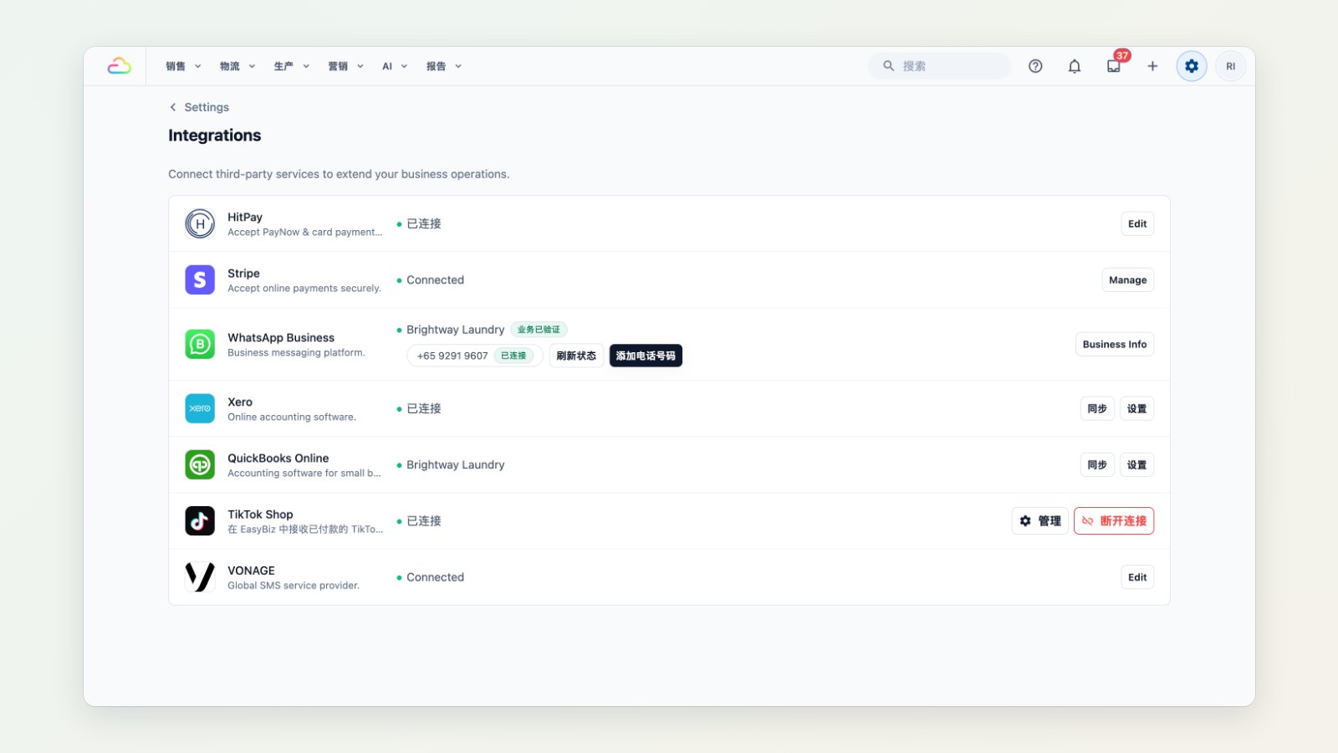Click the plus create icon
The width and height of the screenshot is (1338, 753).
point(1152,66)
